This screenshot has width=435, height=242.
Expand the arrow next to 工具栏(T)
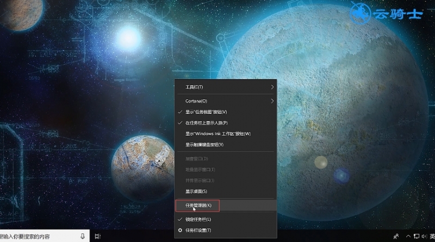coord(272,87)
